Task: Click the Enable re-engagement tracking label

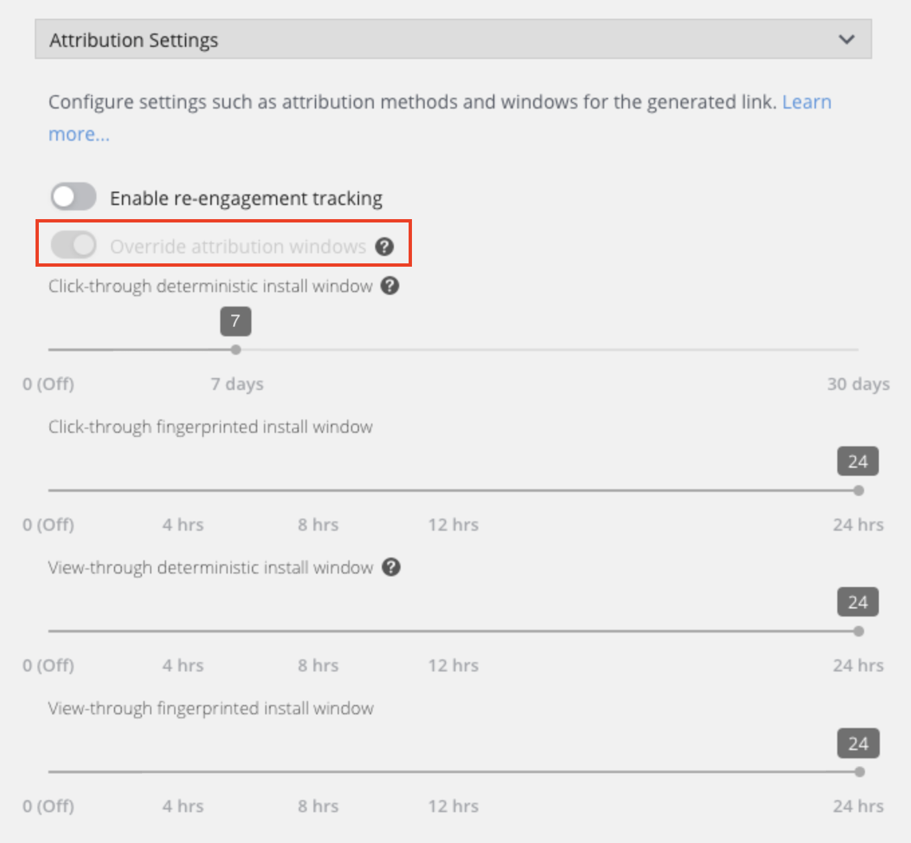Action: (246, 198)
